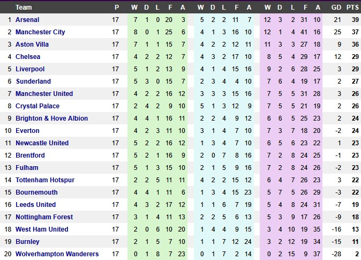Select Chelsea in the table
The image size is (361, 260).
(x=28, y=57)
